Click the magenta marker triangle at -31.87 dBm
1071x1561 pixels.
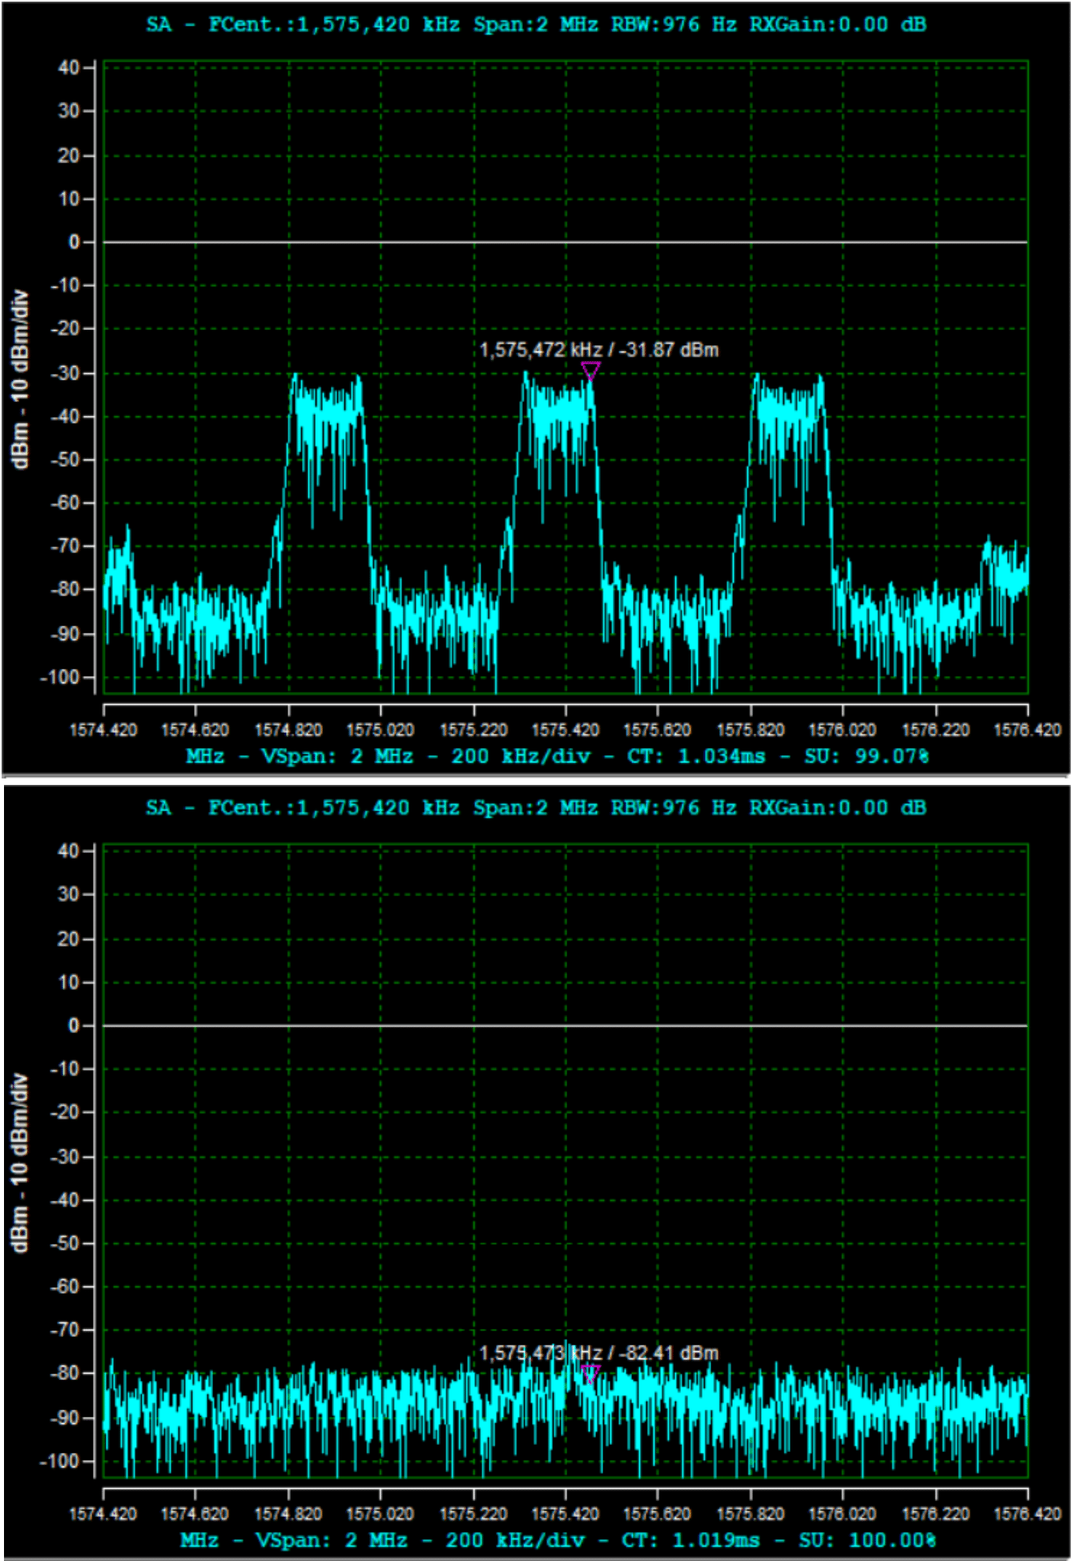(590, 370)
